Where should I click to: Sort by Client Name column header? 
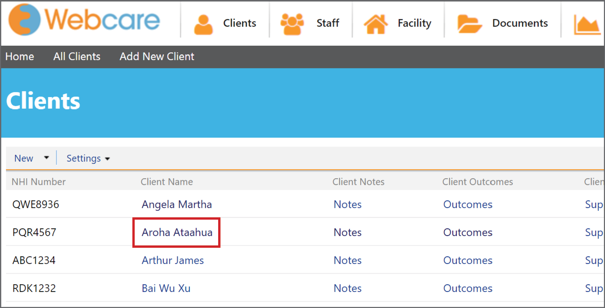[x=167, y=182]
